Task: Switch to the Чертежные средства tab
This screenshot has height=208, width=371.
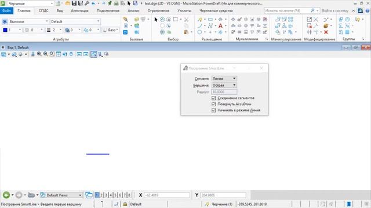Action: coord(216,10)
